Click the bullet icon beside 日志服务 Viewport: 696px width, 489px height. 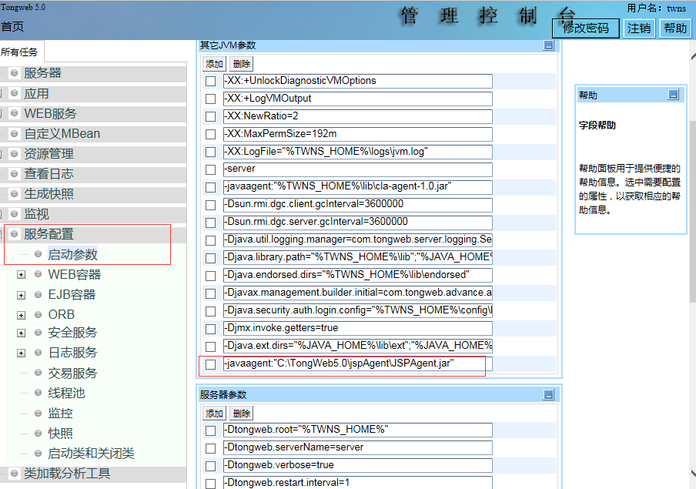point(38,353)
